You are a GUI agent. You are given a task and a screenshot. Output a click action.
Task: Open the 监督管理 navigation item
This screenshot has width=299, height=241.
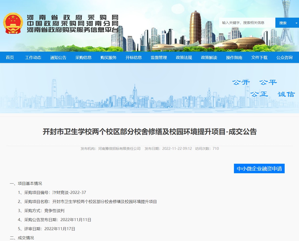[159, 57]
